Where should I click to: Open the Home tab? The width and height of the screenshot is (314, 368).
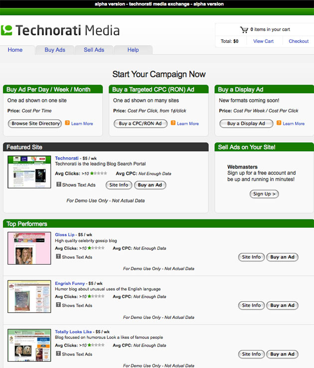(x=15, y=50)
